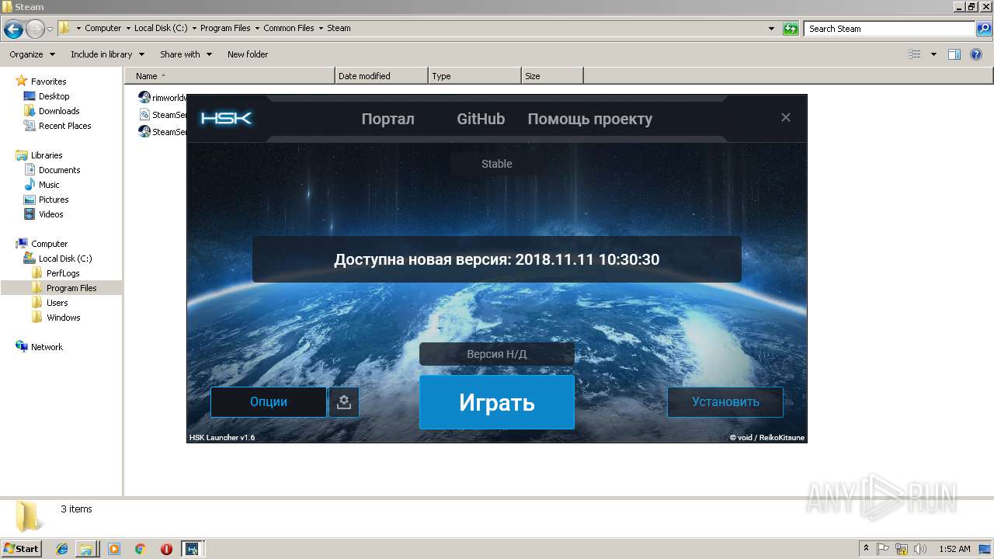
Task: Open Include in library dropdown
Action: 107,54
